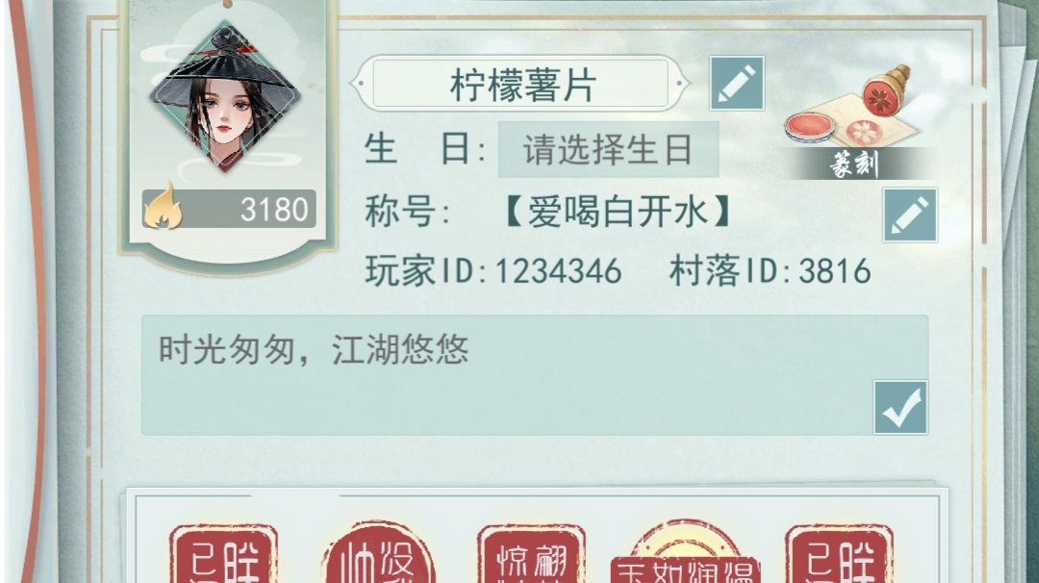The image size is (1039, 583).
Task: Select the last red seal stamp
Action: (840, 554)
